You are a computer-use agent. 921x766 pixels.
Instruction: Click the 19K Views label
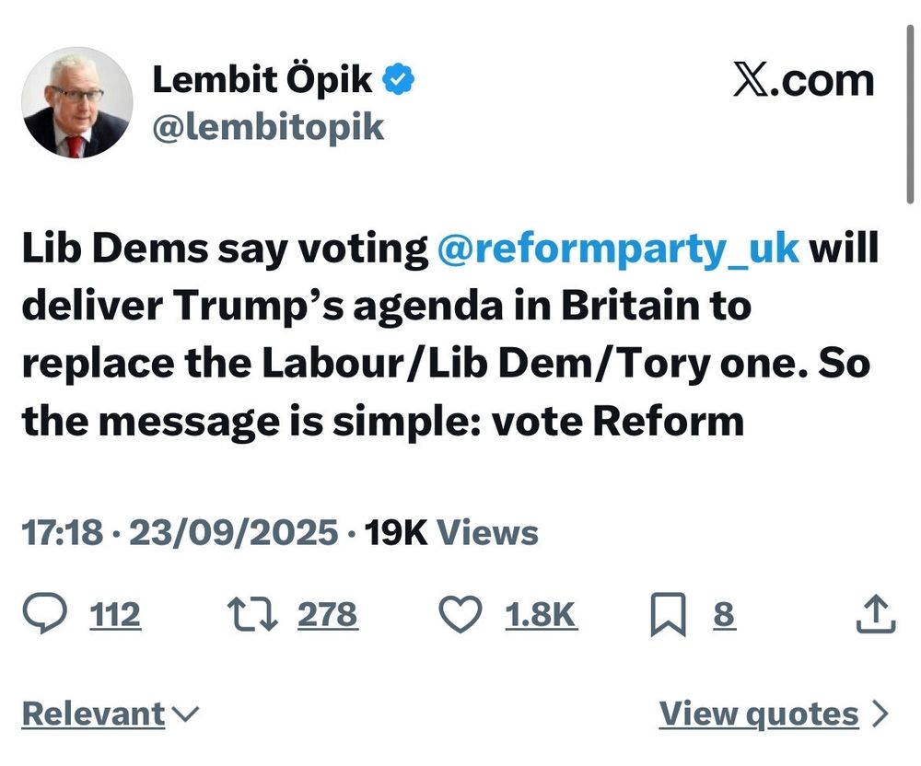tap(451, 533)
